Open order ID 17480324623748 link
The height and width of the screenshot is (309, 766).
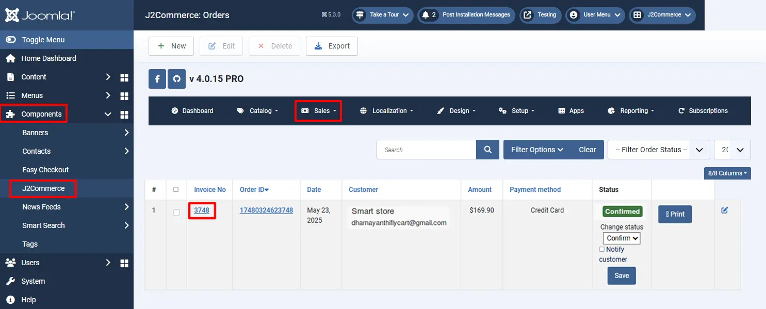pyautogui.click(x=266, y=210)
